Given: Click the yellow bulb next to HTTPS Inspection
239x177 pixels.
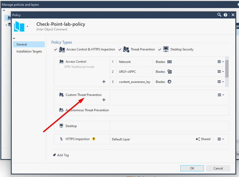Looking at the screenshot, I should tap(94, 139).
